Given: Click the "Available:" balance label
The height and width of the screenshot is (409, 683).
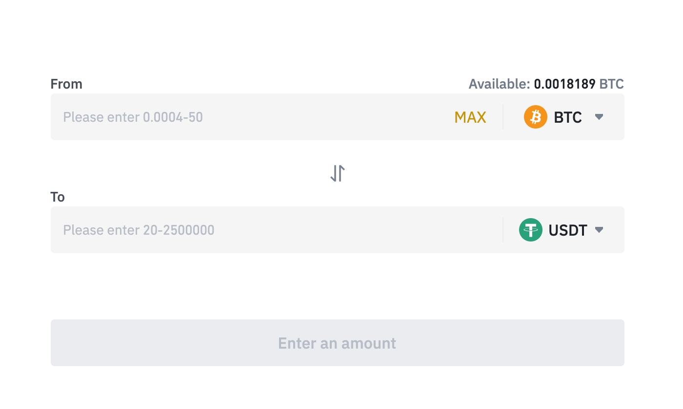Looking at the screenshot, I should (x=499, y=84).
